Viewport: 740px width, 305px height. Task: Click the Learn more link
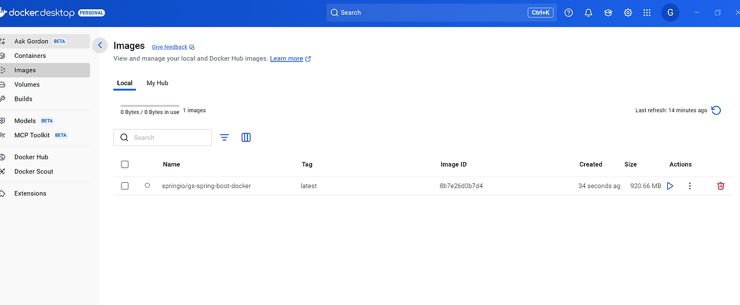286,58
